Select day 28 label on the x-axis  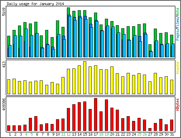156,134
